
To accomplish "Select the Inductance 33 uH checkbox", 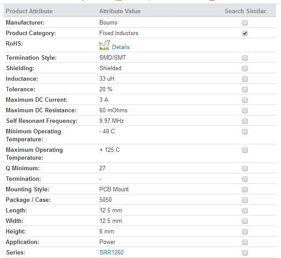I will (x=245, y=79).
